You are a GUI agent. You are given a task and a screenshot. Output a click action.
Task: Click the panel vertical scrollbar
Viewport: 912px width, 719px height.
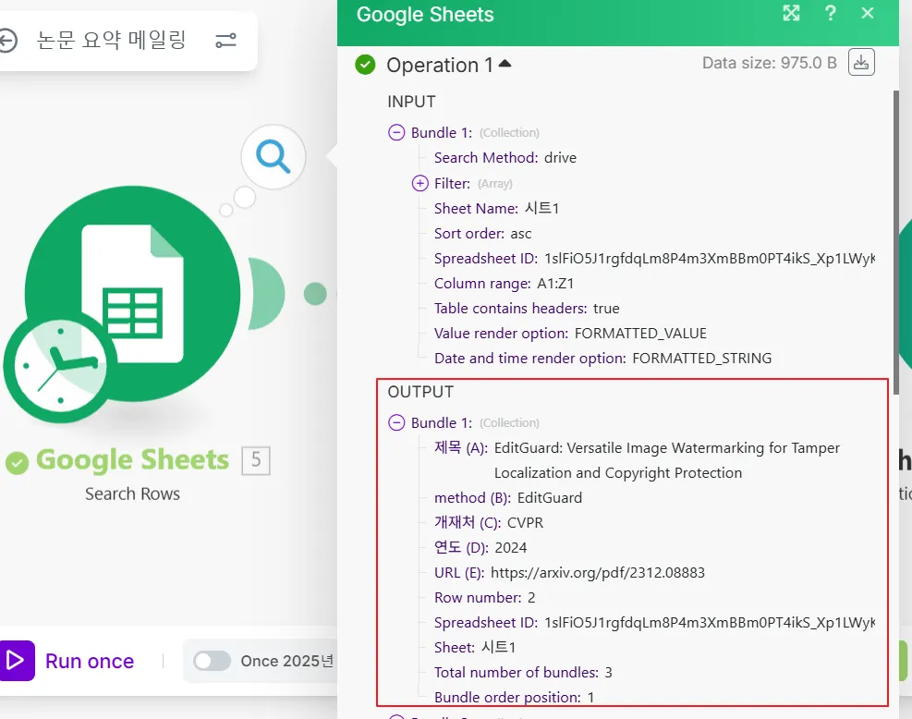[895, 241]
